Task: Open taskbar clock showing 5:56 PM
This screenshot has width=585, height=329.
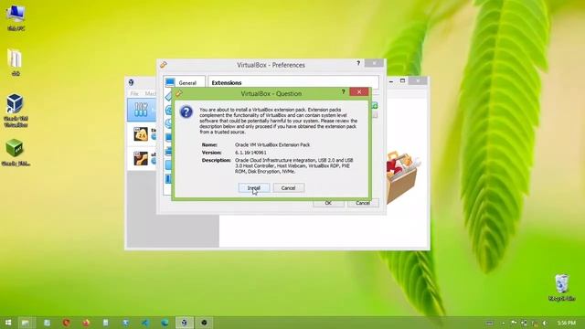Action: [x=567, y=323]
